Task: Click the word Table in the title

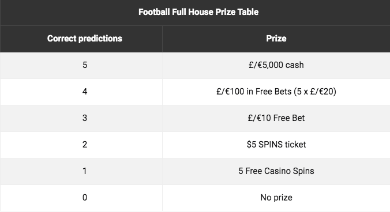Action: (x=247, y=12)
